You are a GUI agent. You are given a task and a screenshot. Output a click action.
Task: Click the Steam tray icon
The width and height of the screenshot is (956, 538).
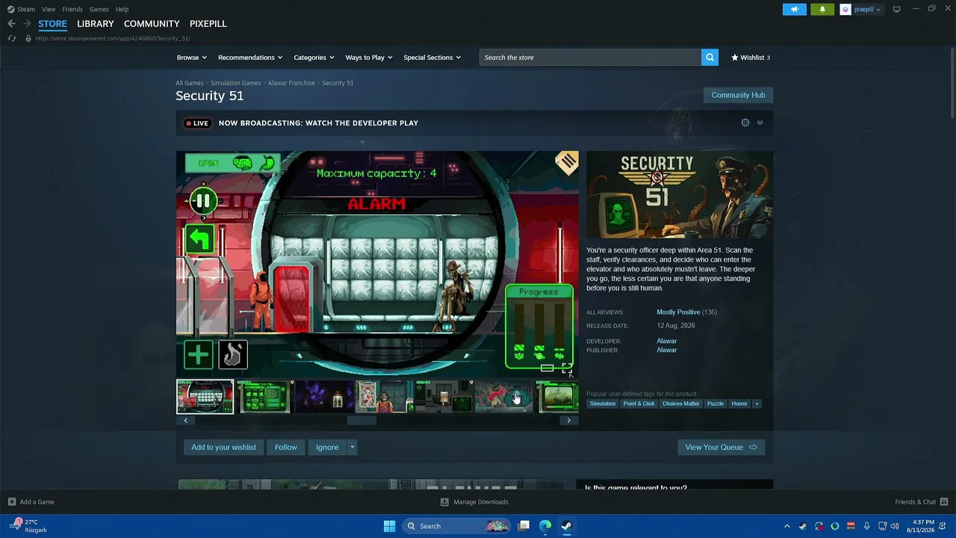click(x=803, y=526)
